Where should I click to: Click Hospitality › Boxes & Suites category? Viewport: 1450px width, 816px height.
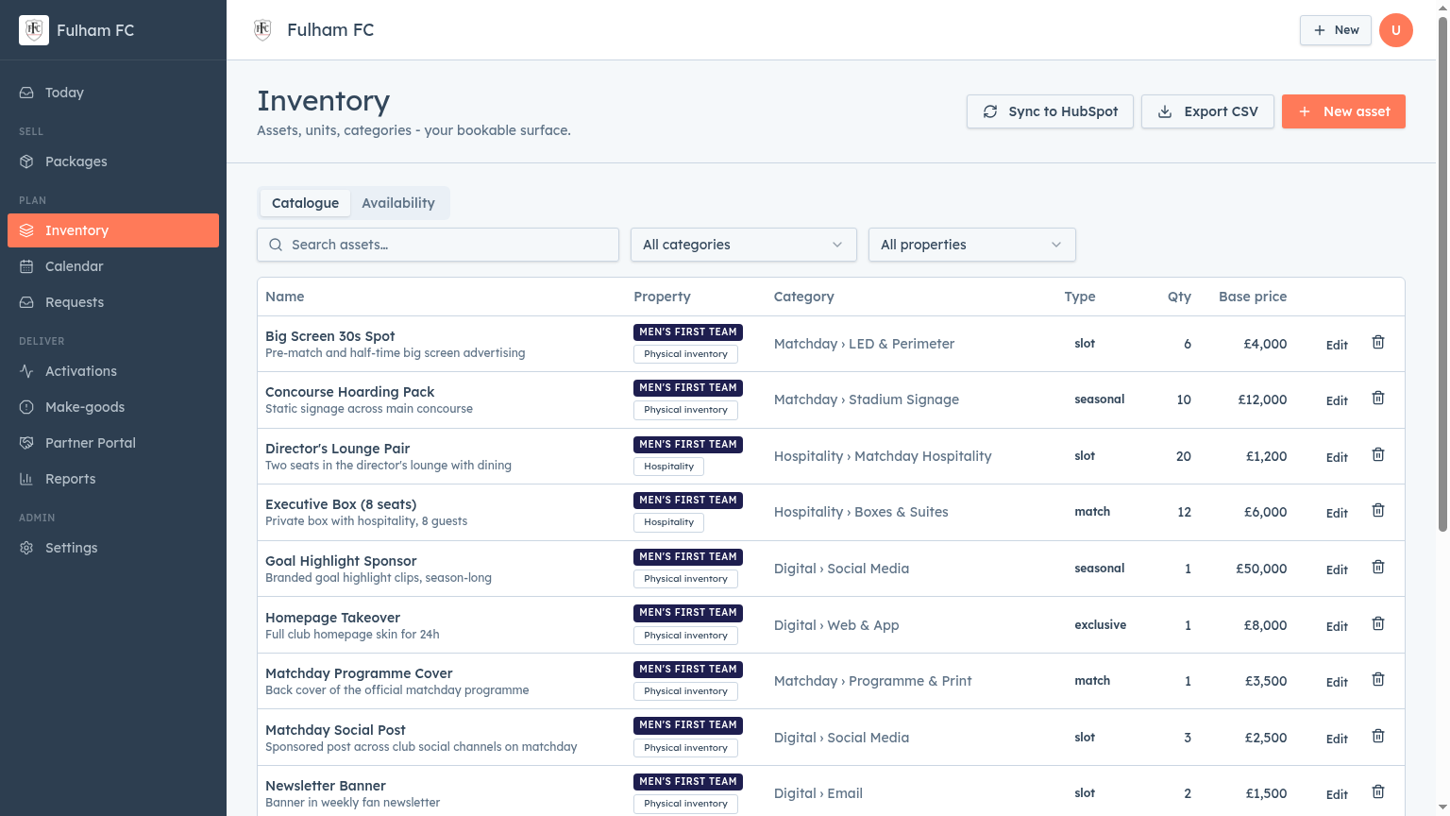pyautogui.click(x=861, y=512)
